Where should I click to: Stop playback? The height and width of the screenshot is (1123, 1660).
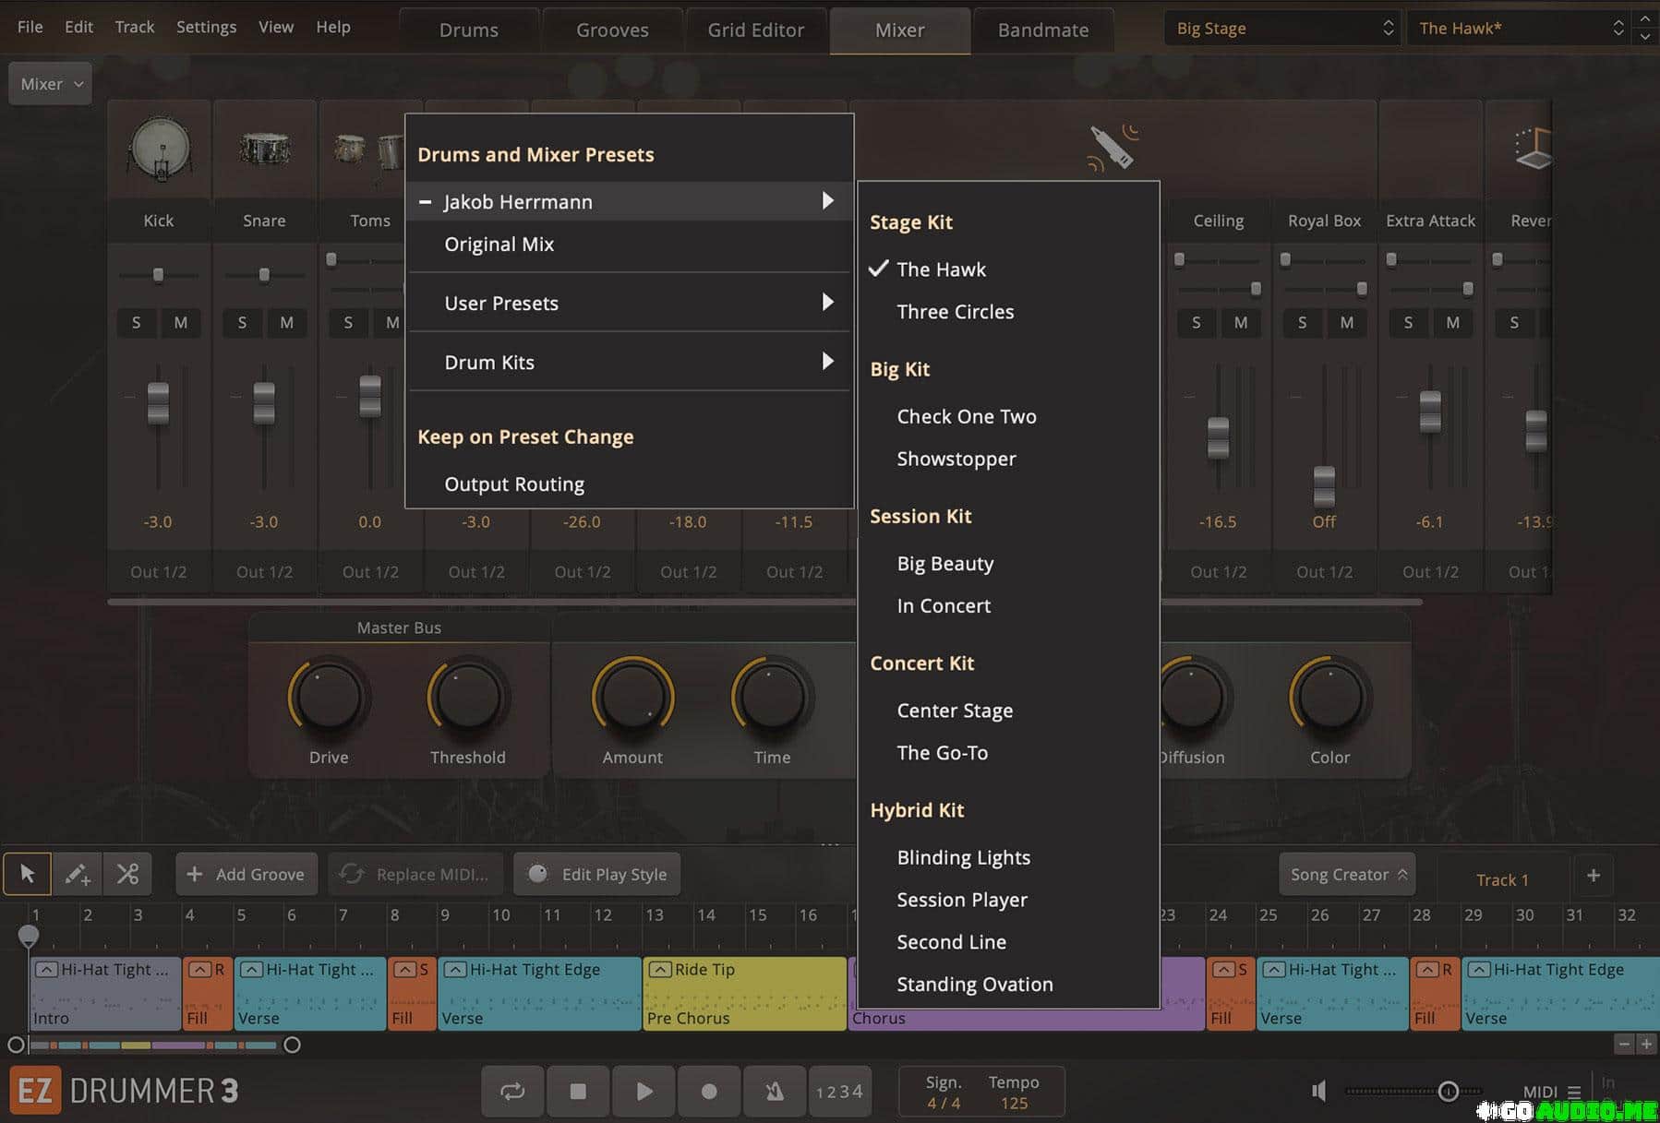578,1092
